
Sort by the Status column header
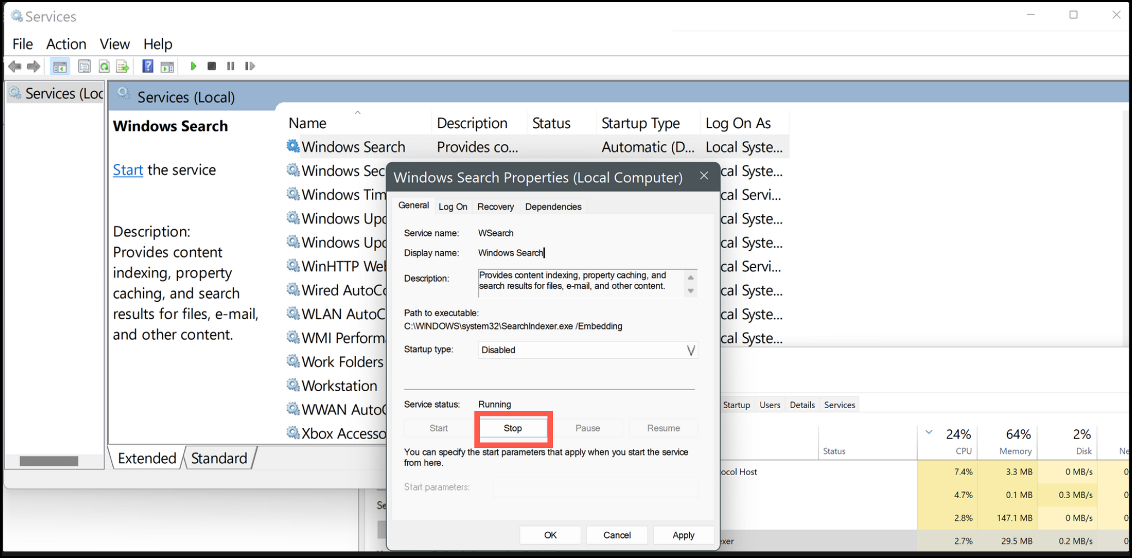[562, 123]
